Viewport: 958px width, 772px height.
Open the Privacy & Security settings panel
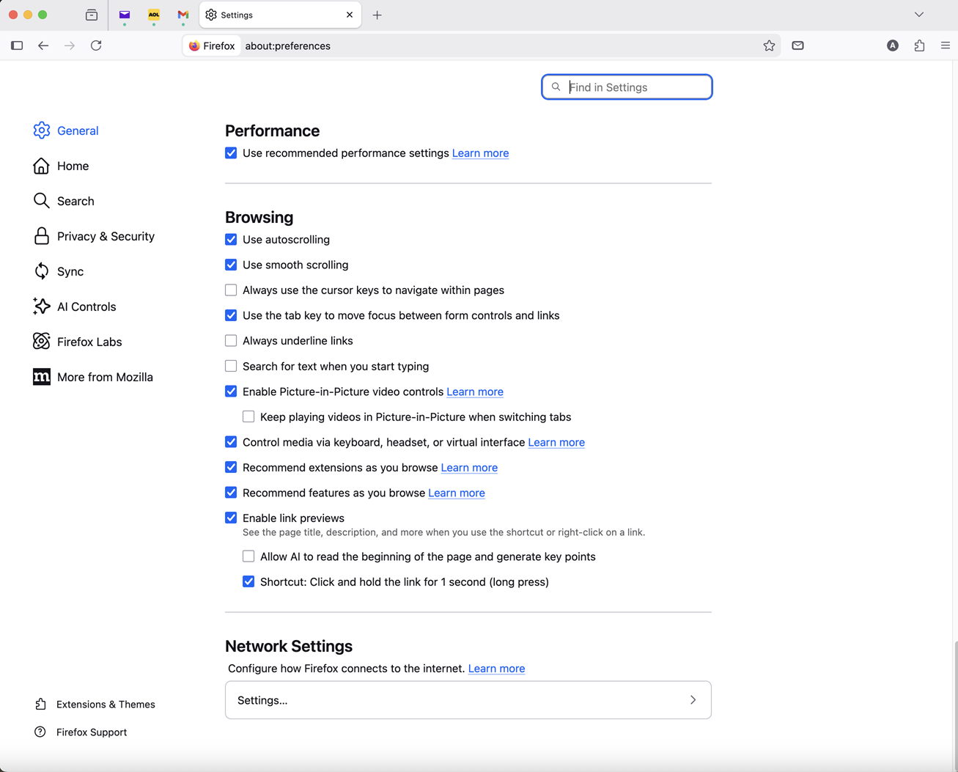tap(105, 236)
